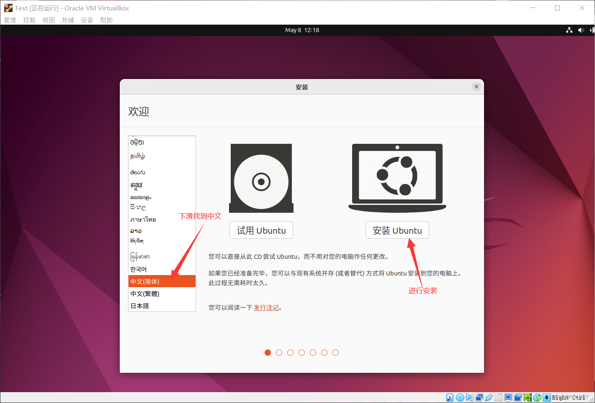Select 中文(繁體) in the language list
The height and width of the screenshot is (403, 595).
pyautogui.click(x=162, y=293)
